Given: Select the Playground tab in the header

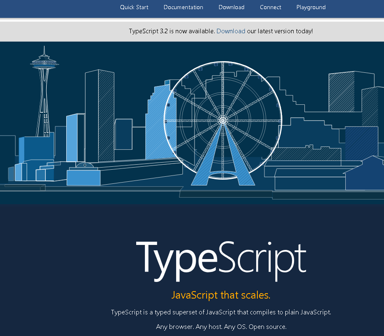Looking at the screenshot, I should [x=311, y=7].
